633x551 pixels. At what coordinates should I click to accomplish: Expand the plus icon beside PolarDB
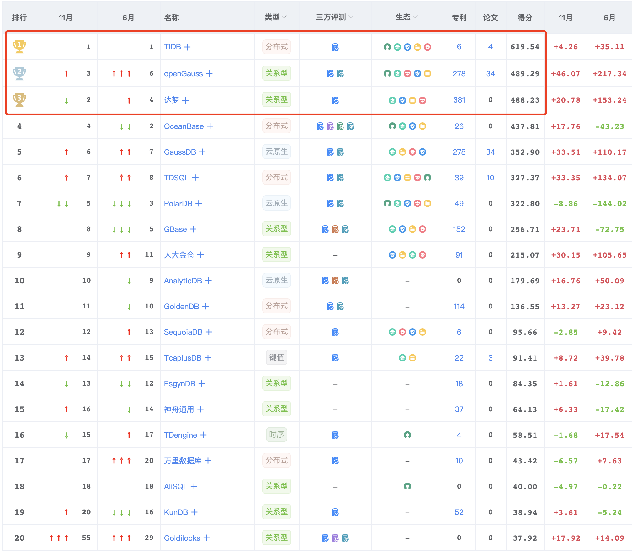pos(199,203)
